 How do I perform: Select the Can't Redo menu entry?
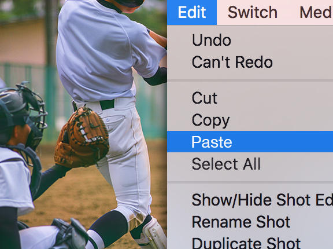tap(250, 62)
